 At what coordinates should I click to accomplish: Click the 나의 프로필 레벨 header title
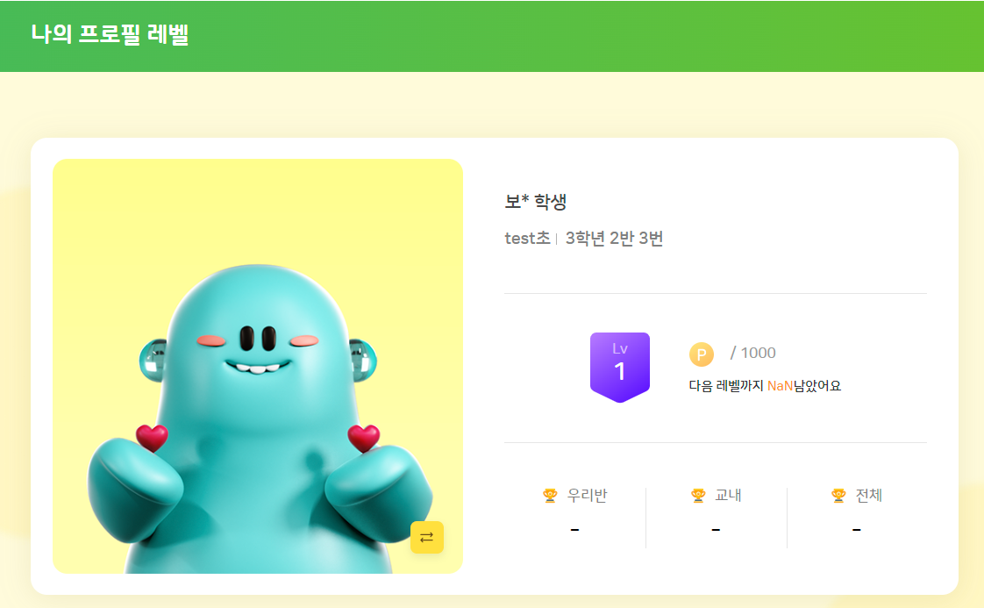pyautogui.click(x=110, y=34)
